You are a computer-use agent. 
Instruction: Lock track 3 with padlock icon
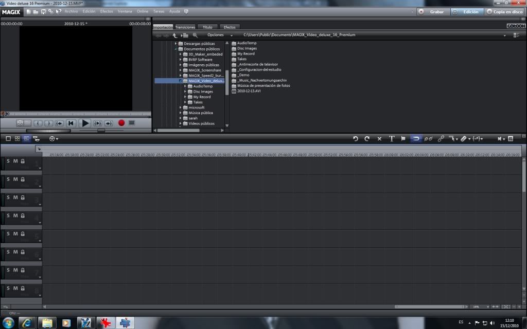23,197
